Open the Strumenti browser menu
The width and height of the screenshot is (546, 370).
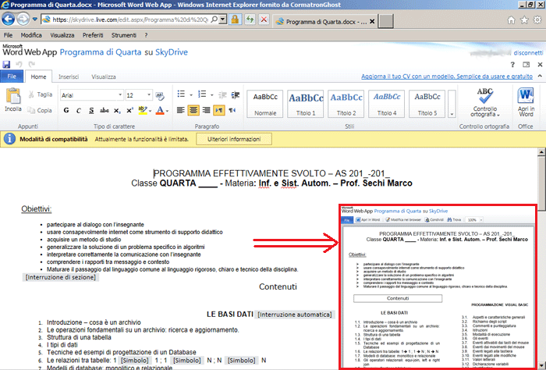coord(123,35)
